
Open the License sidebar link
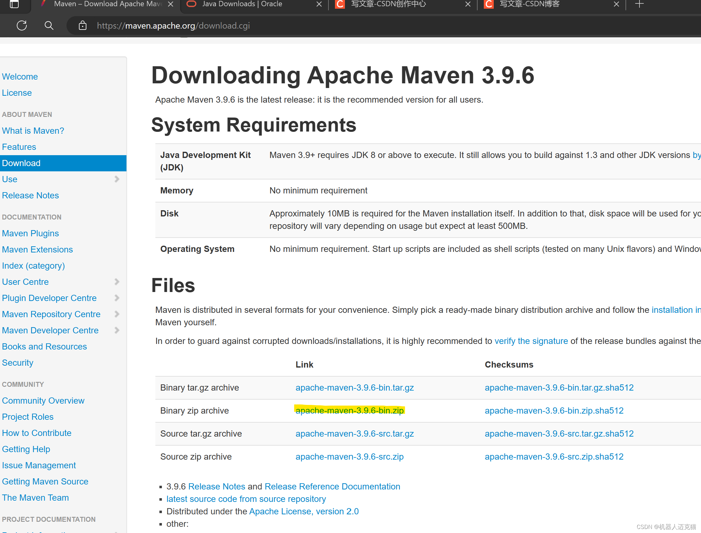pos(17,93)
